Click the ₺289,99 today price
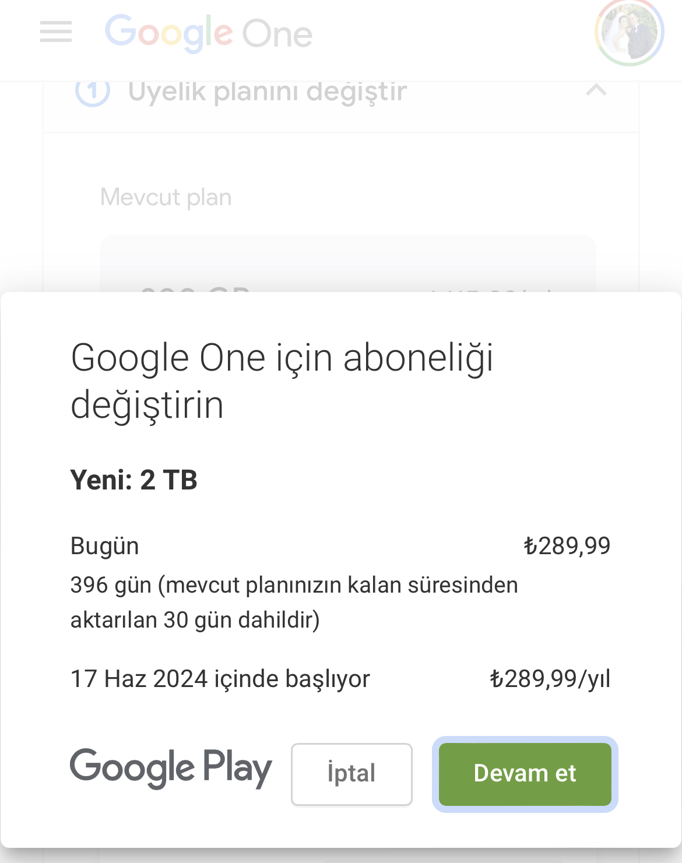 [567, 546]
